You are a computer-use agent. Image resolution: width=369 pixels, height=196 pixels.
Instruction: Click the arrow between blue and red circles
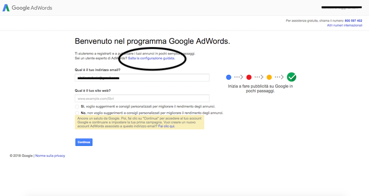238,77
